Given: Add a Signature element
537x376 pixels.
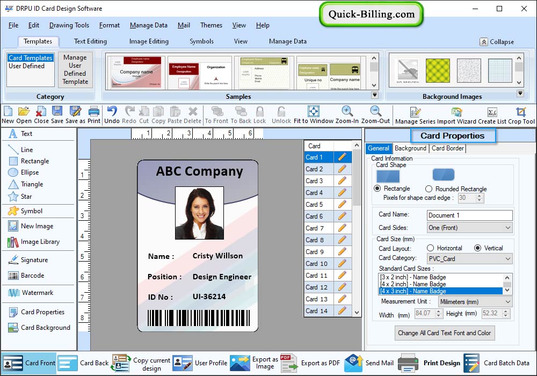Looking at the screenshot, I should pyautogui.click(x=28, y=260).
